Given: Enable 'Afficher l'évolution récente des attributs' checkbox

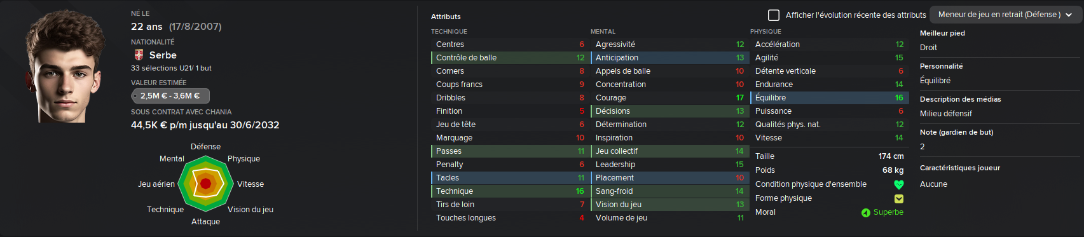Looking at the screenshot, I should 774,15.
